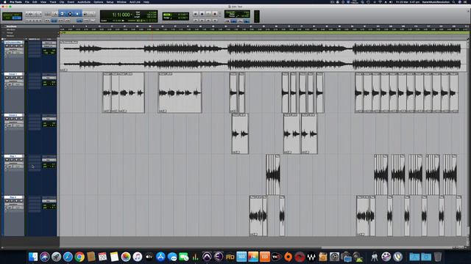
Task: Open the Edit menu
Action: coord(35,1)
